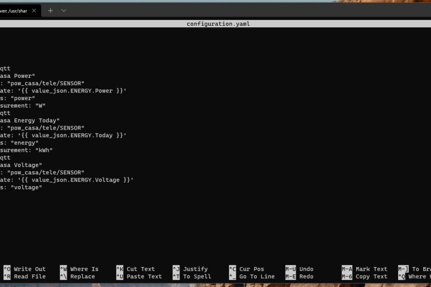
Task: Click the value_json.ENERGY.Today template line
Action: pos(63,135)
